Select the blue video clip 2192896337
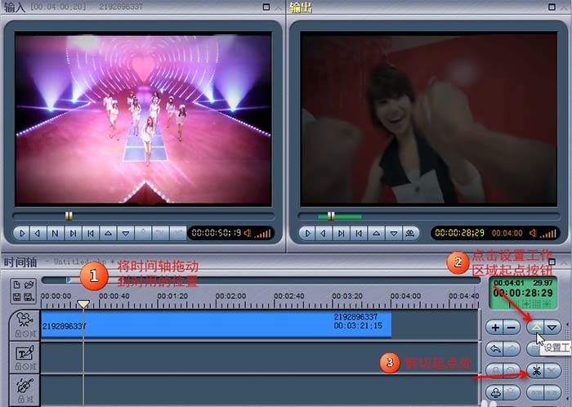The width and height of the screenshot is (572, 407). (x=216, y=324)
